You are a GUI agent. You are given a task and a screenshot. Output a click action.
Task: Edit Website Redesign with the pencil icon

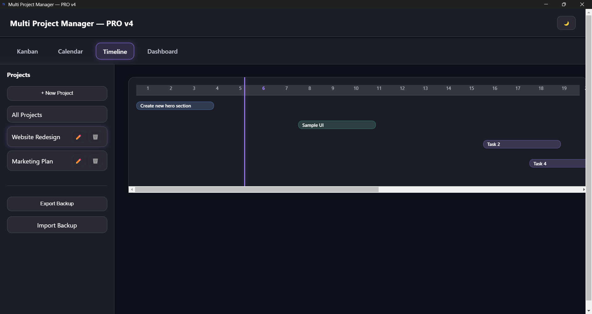[x=79, y=137]
